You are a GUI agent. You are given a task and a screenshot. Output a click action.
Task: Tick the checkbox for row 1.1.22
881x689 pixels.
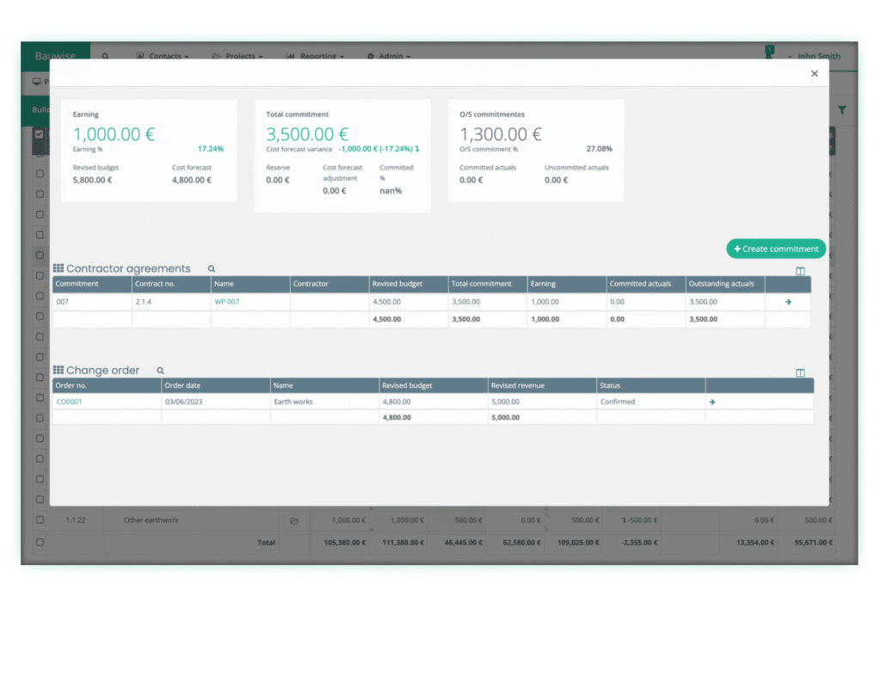coord(40,520)
